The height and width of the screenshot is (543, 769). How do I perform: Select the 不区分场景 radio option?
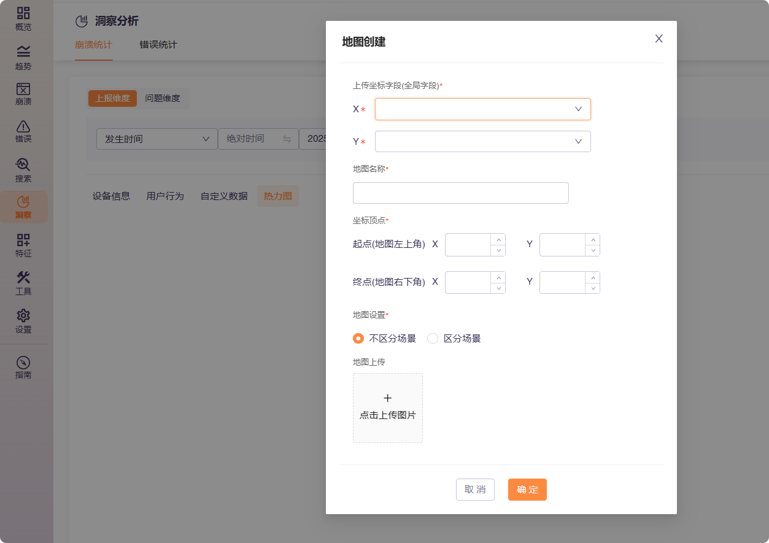point(358,339)
